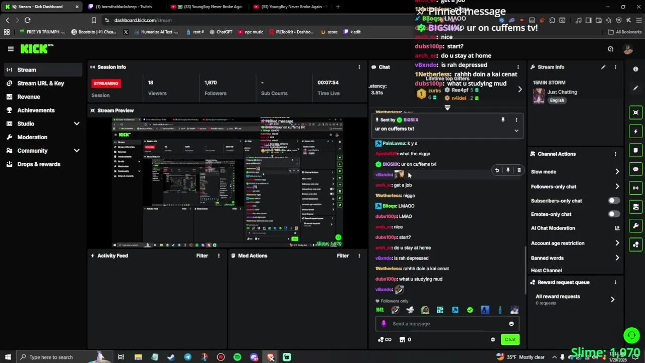Image resolution: width=645 pixels, height=363 pixels.
Task: Click Host Channel option
Action: (x=546, y=271)
